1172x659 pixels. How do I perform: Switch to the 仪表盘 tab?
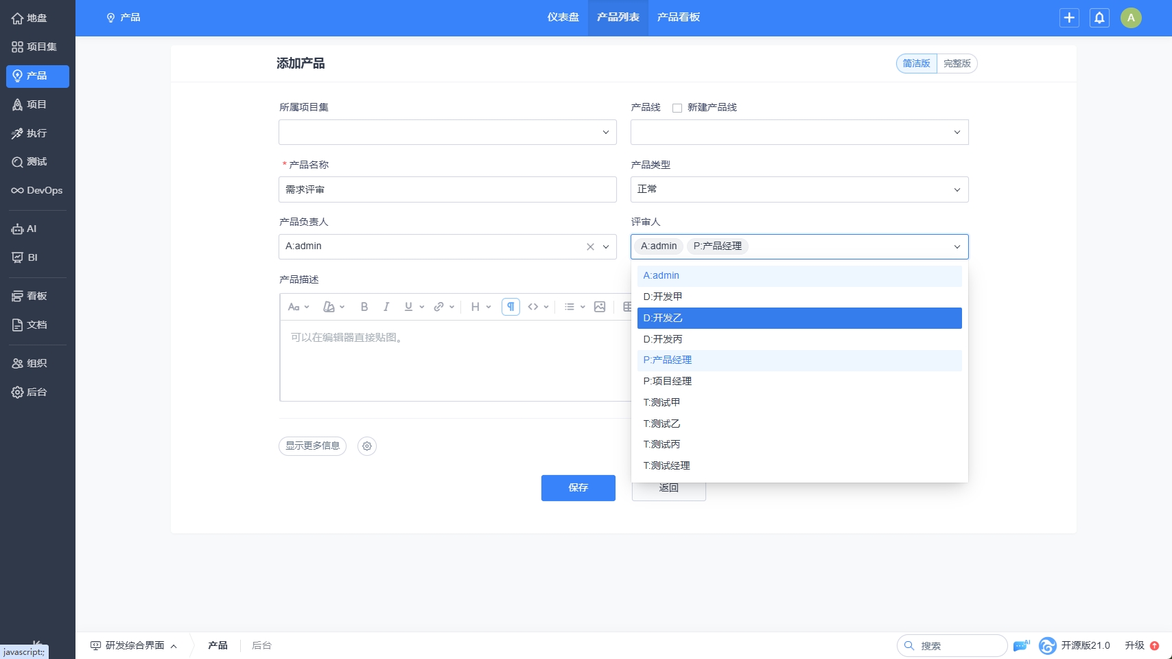pos(563,17)
